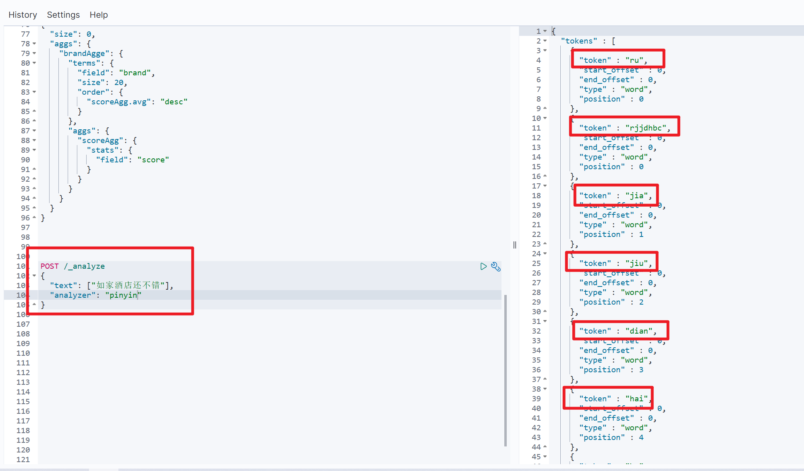The image size is (804, 471).
Task: Open the Settings menu
Action: [x=63, y=15]
